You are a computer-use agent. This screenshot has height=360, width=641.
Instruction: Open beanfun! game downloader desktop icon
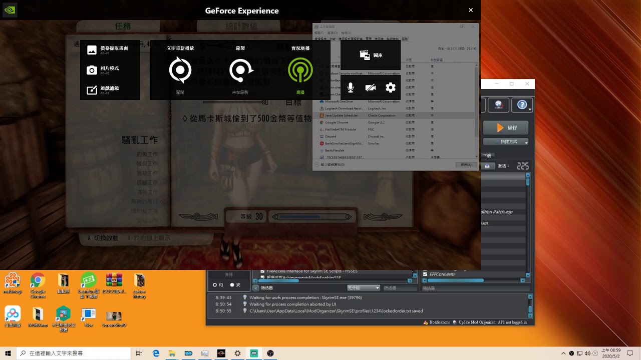(x=89, y=285)
